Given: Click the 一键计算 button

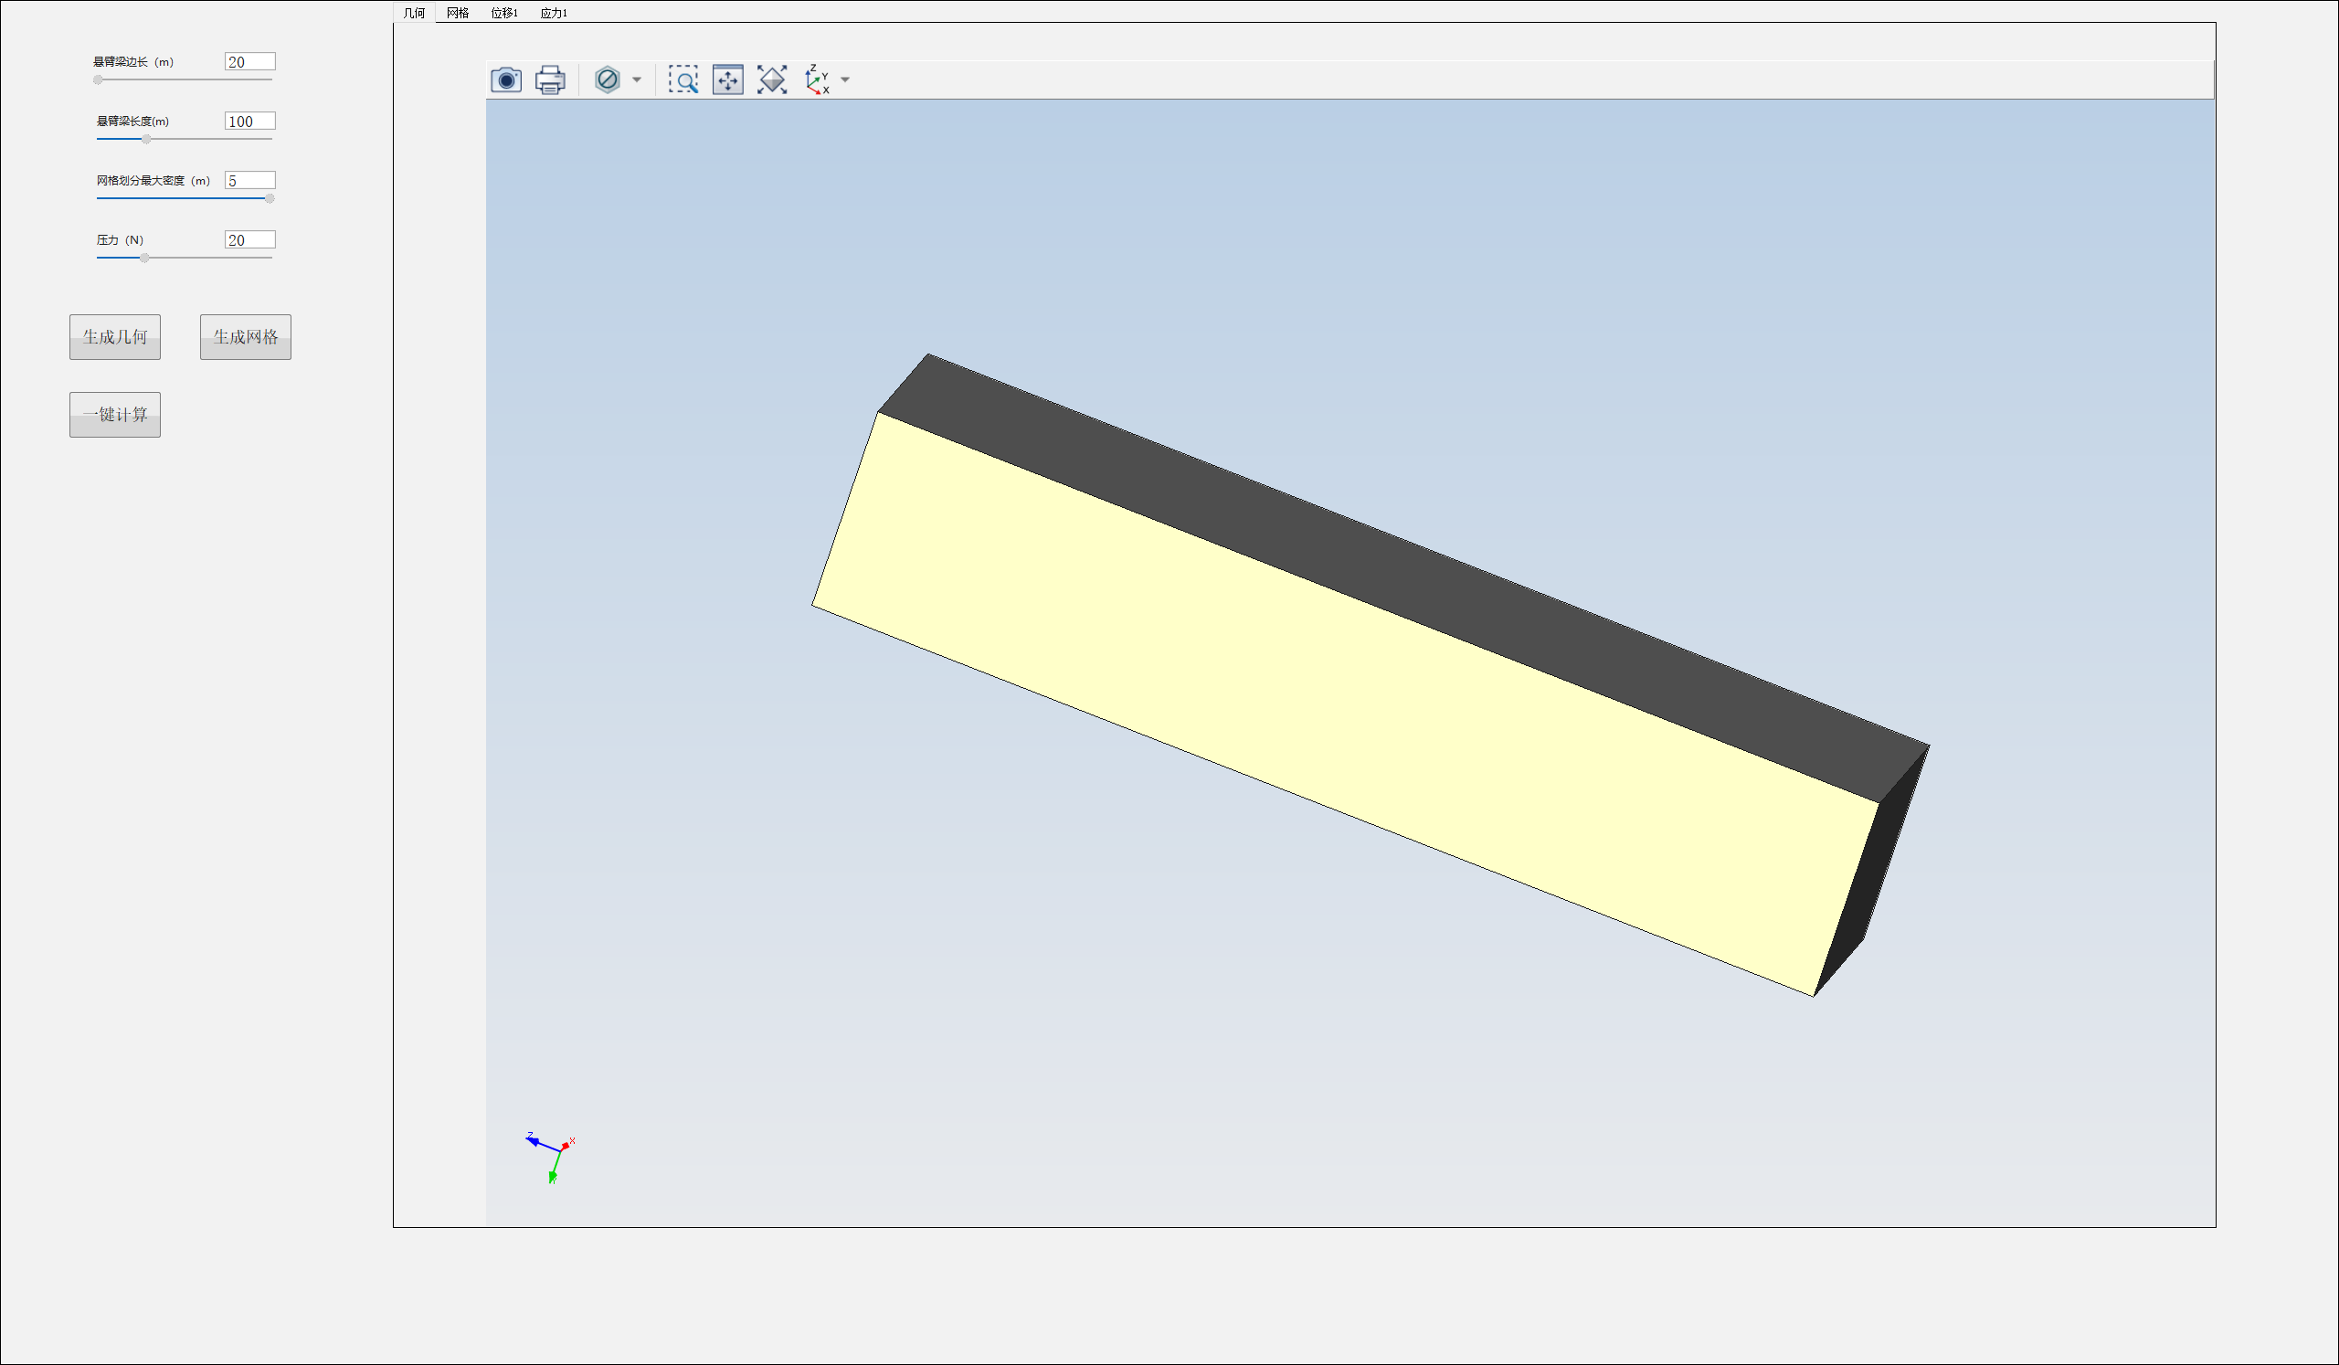Looking at the screenshot, I should [115, 415].
